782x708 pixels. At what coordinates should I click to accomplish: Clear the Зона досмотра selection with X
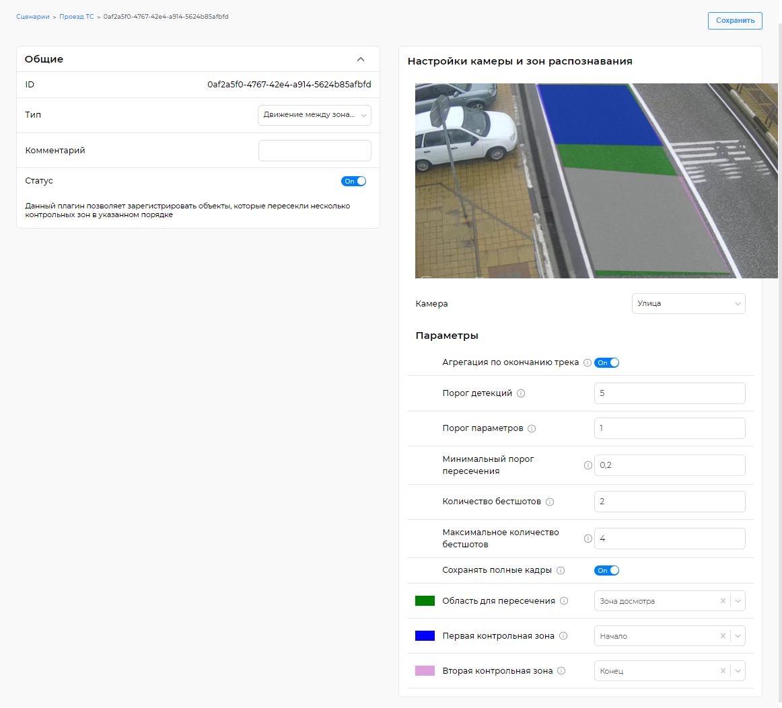pyautogui.click(x=723, y=601)
